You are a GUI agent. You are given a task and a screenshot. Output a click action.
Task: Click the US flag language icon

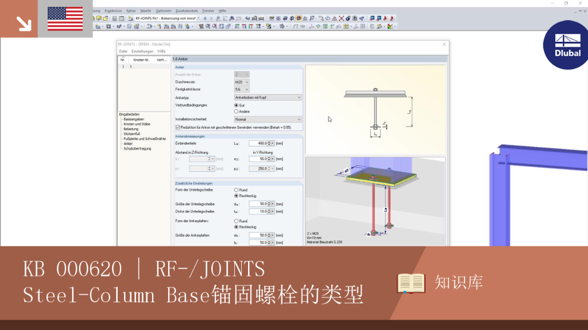click(65, 19)
